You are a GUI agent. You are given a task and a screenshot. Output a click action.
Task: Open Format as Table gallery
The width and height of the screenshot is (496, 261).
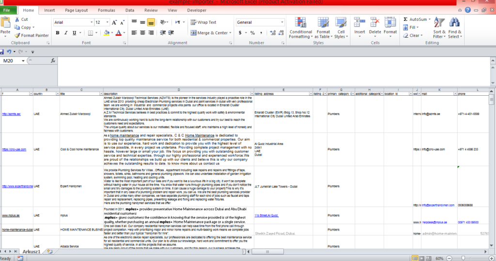pos(323,28)
